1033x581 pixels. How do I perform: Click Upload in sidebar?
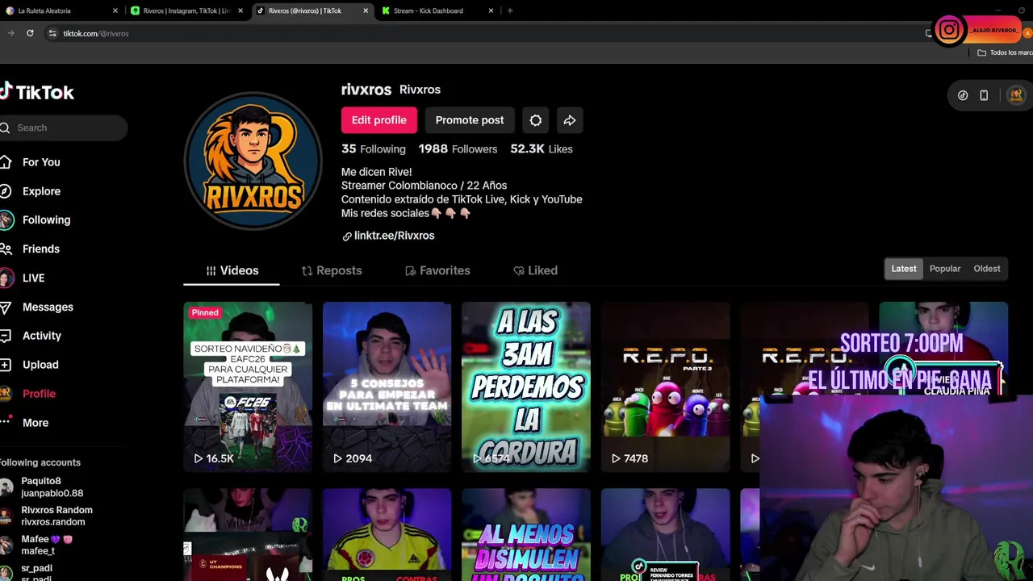[x=40, y=365]
